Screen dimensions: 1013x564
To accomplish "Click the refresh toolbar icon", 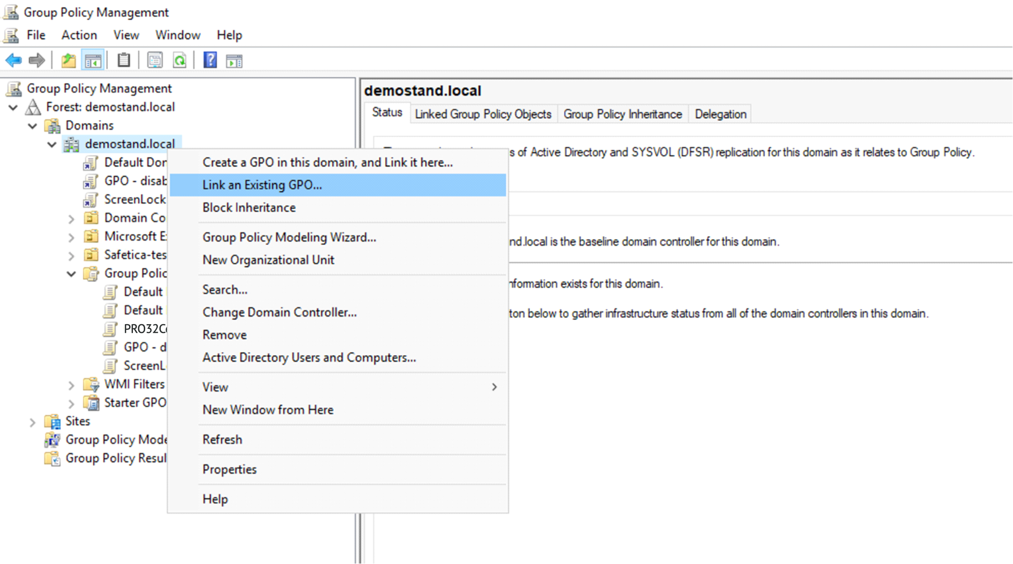I will [180, 60].
